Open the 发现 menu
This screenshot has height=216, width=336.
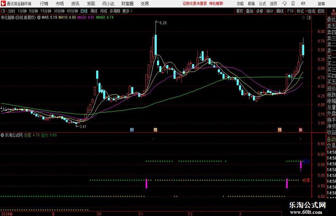pyautogui.click(x=91, y=4)
